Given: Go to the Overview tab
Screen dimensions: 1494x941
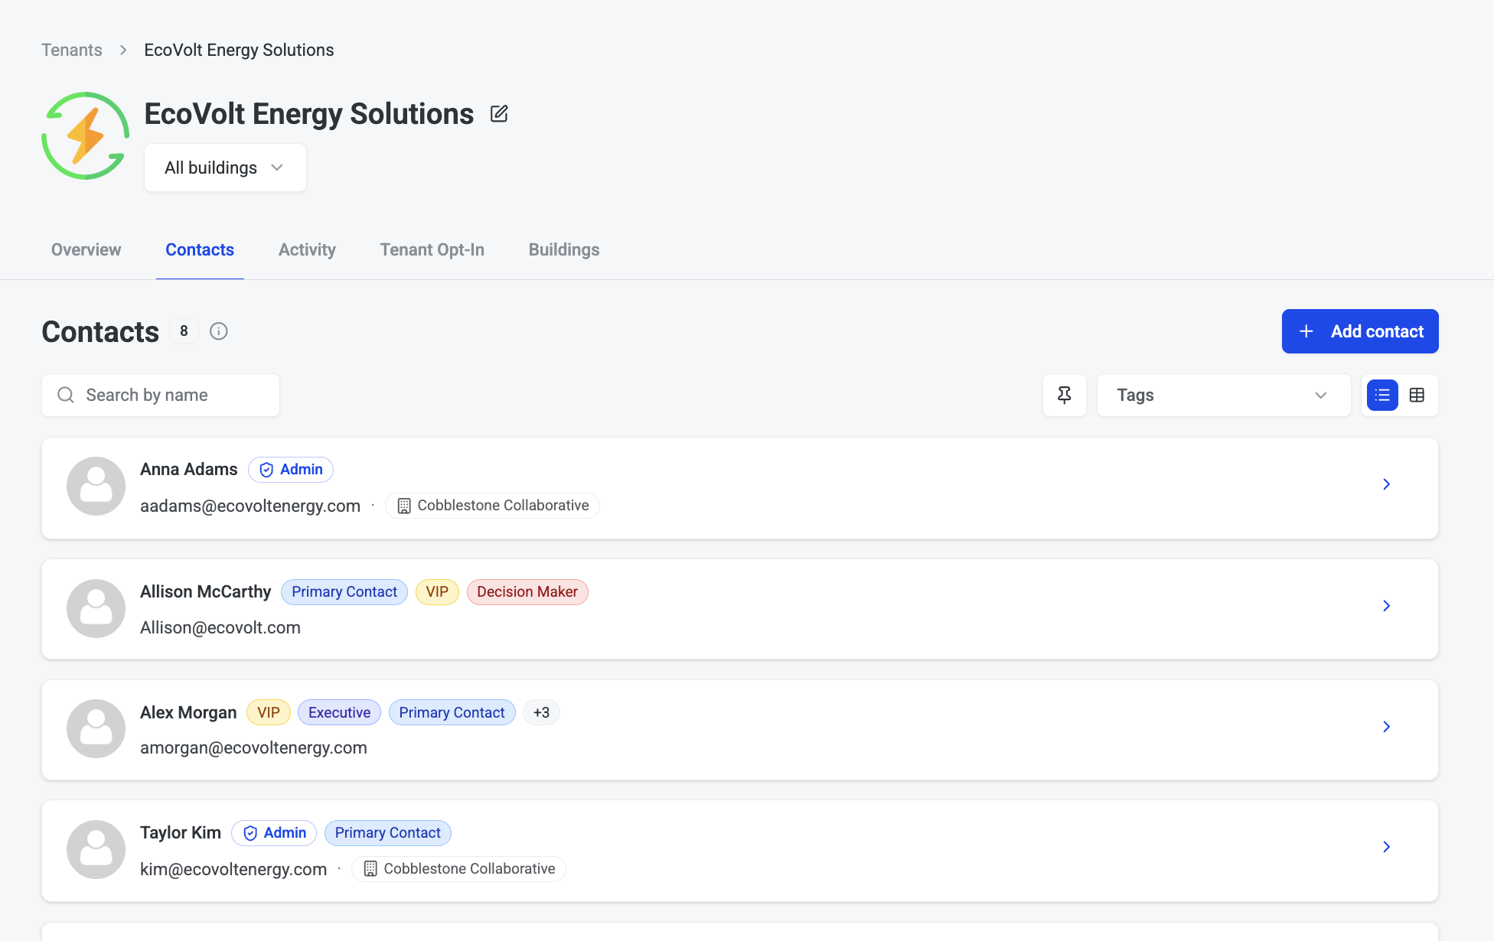Looking at the screenshot, I should tap(86, 250).
